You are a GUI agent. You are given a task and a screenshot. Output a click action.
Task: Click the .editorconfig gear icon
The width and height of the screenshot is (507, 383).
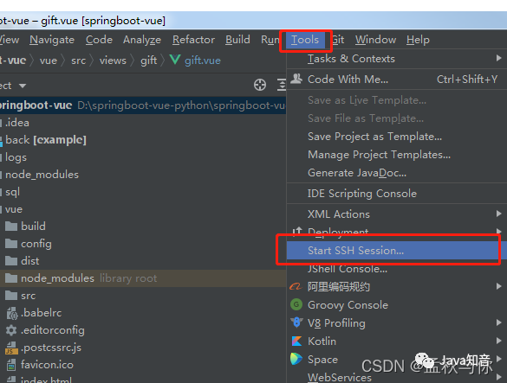coord(11,330)
